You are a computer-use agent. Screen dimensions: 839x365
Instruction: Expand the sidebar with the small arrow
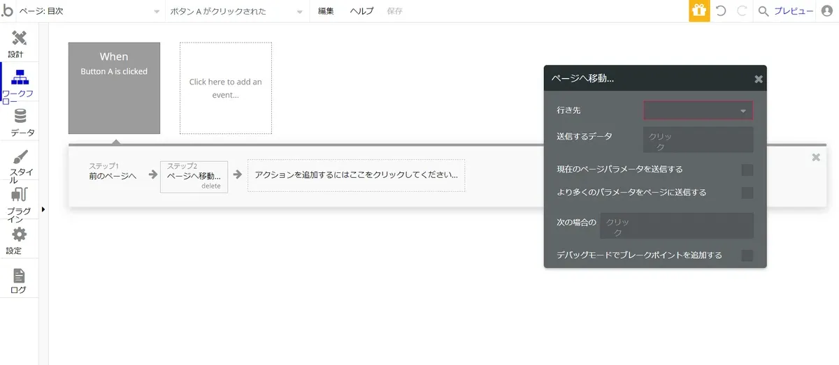pyautogui.click(x=43, y=209)
